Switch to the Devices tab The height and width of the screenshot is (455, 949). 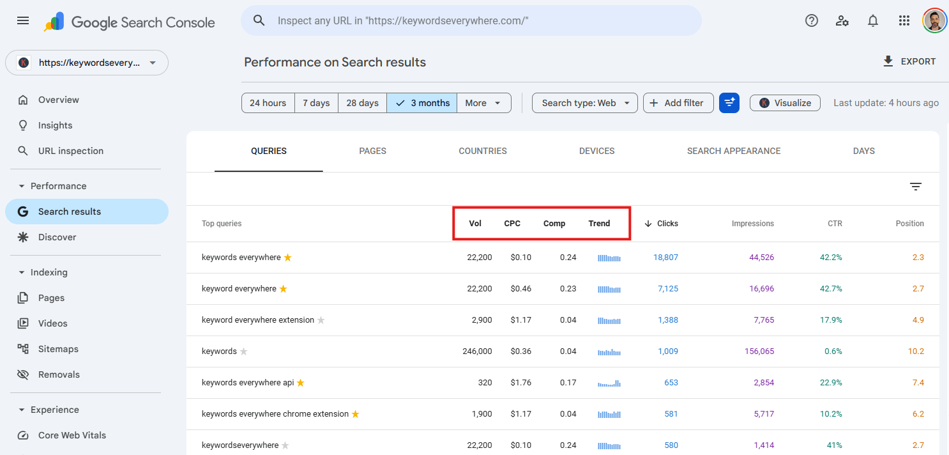pos(597,151)
